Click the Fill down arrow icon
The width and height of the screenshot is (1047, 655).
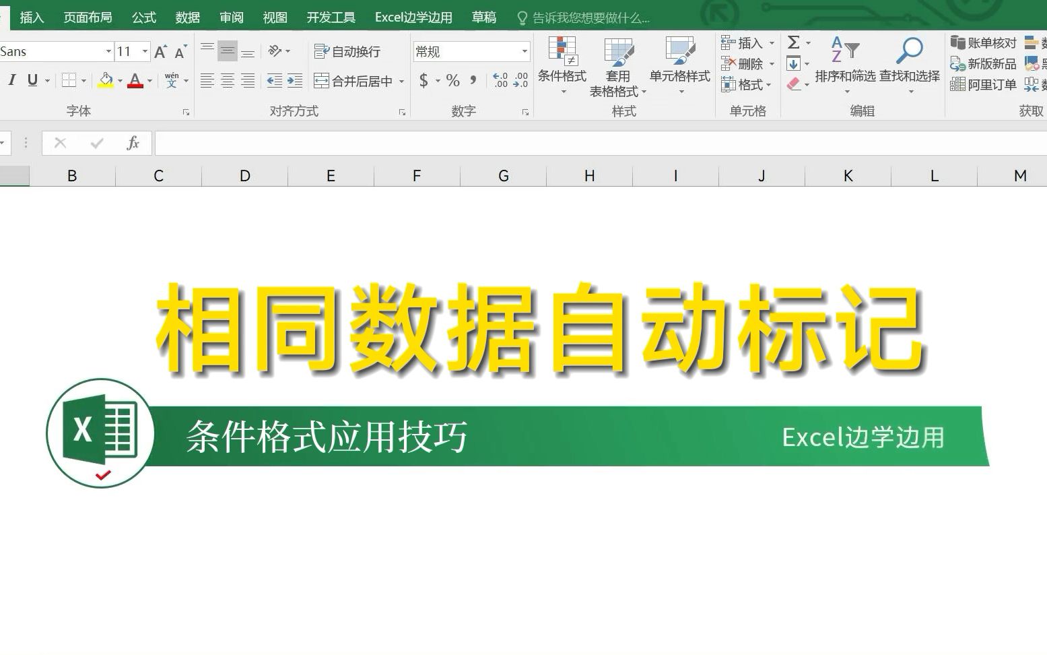tap(794, 64)
